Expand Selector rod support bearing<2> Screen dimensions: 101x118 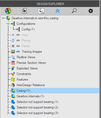(x=8, y=107)
